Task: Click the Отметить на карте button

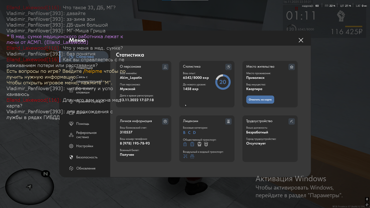Action: [260, 100]
